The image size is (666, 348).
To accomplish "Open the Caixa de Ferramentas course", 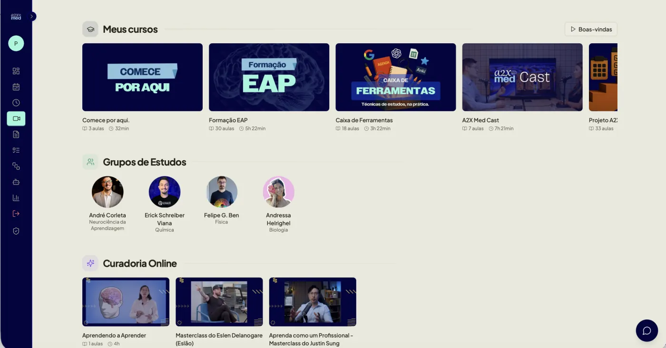I will (x=396, y=77).
